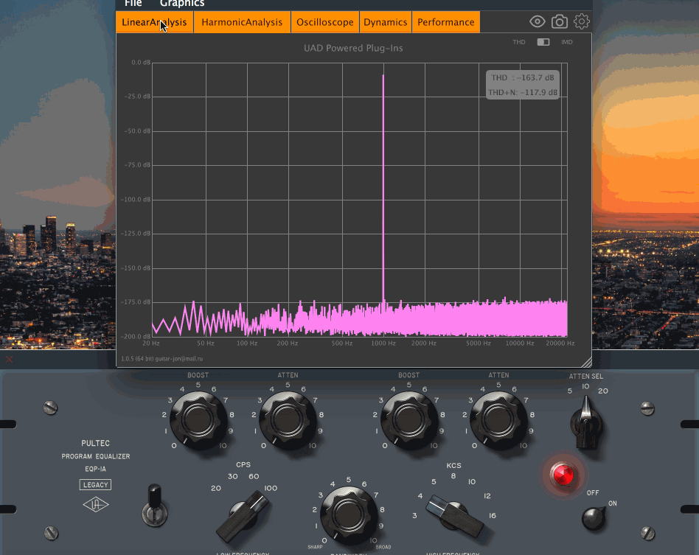The height and width of the screenshot is (555, 699).
Task: Open the Graphics menu
Action: click(x=182, y=4)
